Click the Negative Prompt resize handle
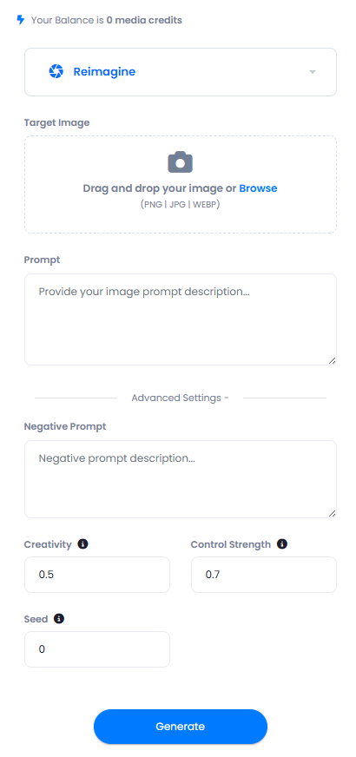Viewport: 356px width, 757px height. coord(332,514)
